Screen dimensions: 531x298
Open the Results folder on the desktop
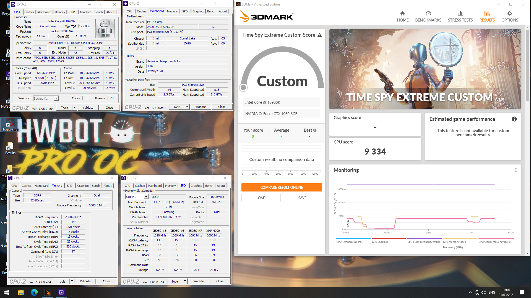[x=10, y=148]
